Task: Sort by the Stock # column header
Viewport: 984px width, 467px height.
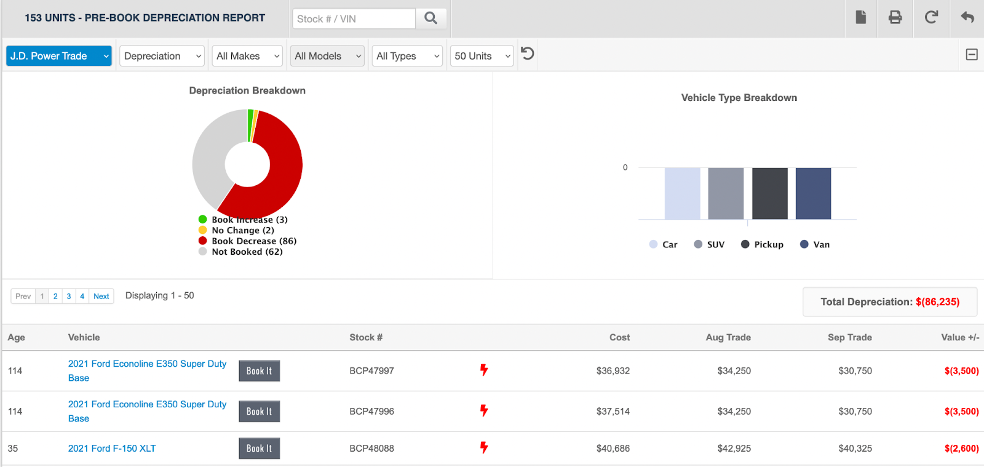Action: (366, 337)
